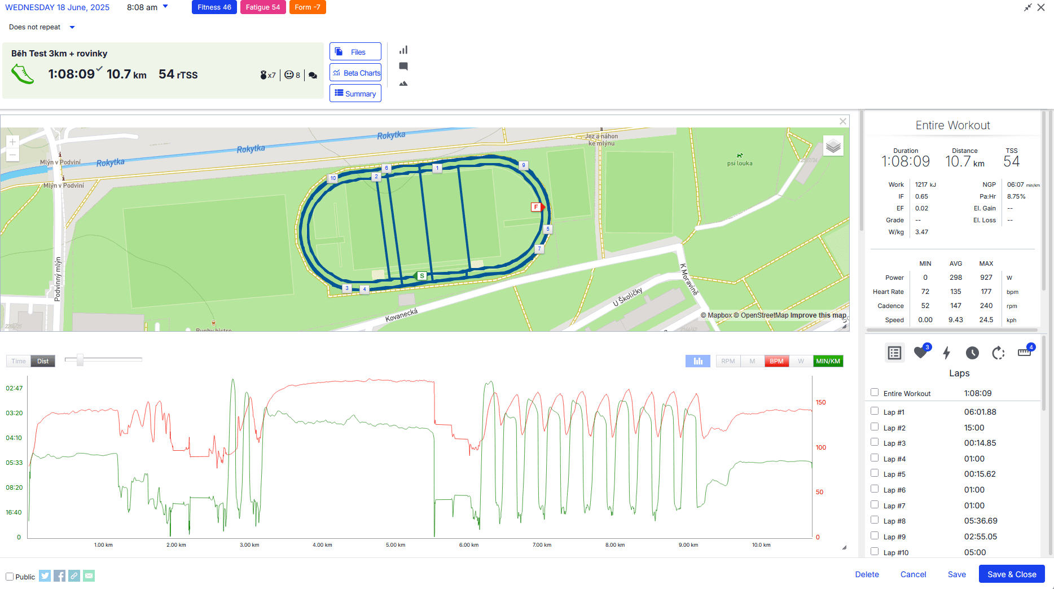Toggle the chart bars view button
This screenshot has height=589, width=1054.
coord(698,361)
